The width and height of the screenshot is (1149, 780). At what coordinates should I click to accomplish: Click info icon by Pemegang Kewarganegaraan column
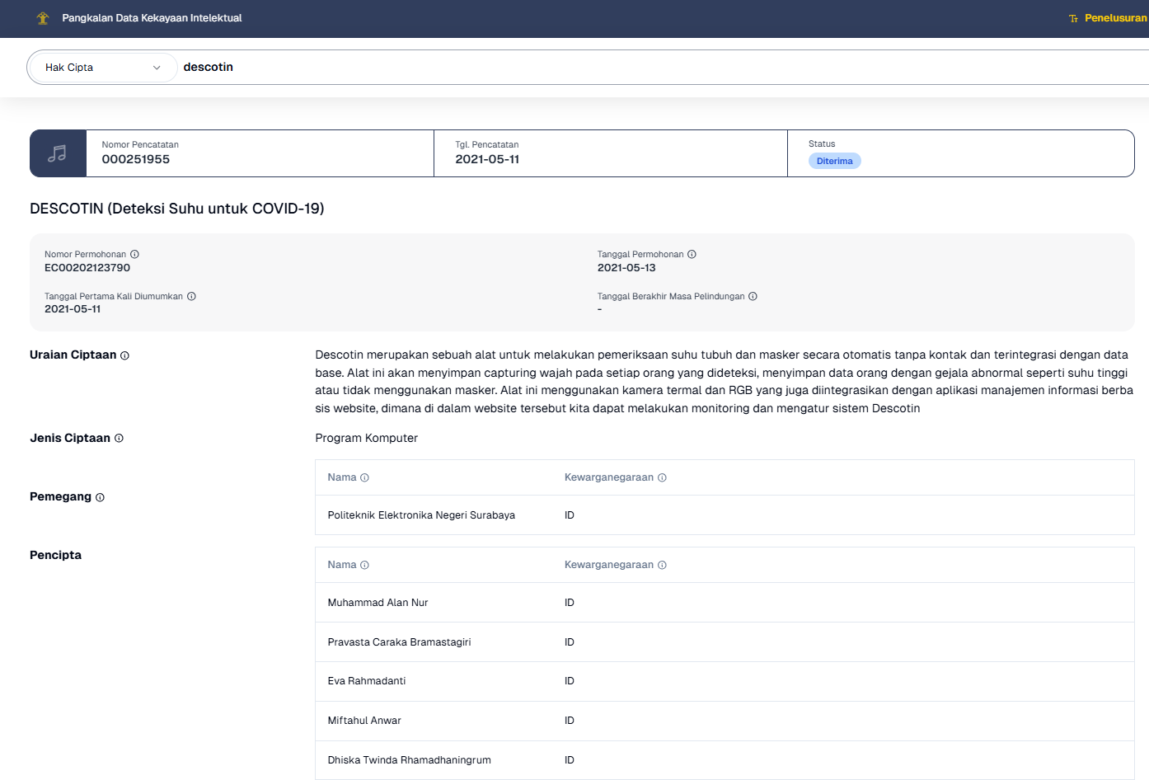tap(662, 477)
